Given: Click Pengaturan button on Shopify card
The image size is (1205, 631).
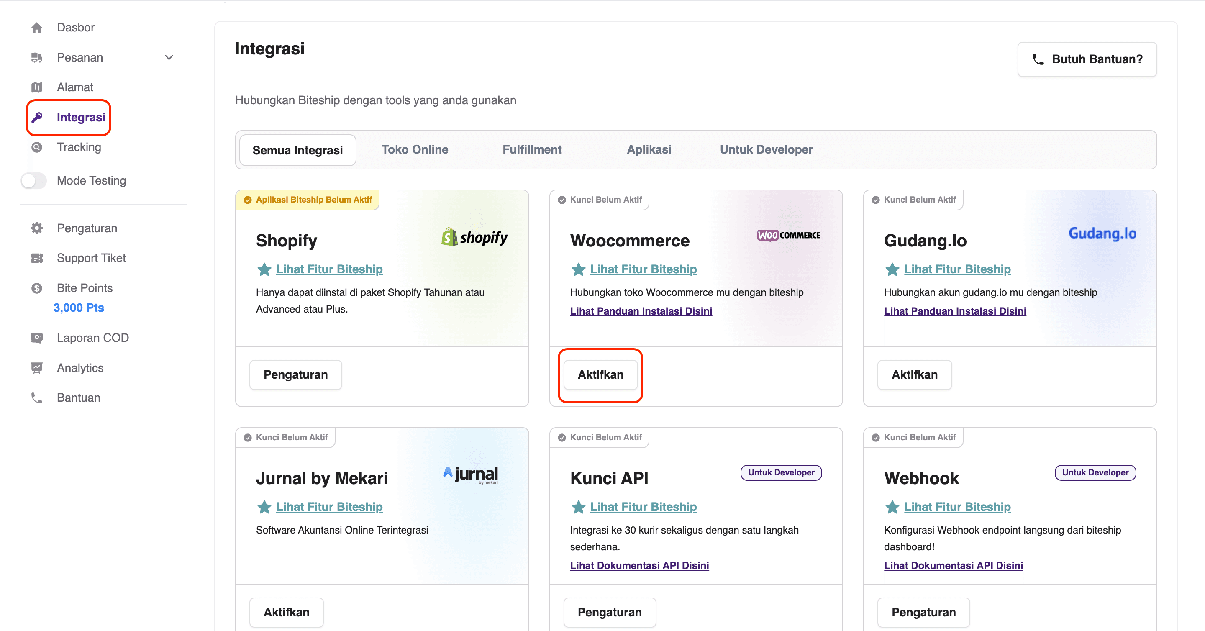Looking at the screenshot, I should pyautogui.click(x=295, y=374).
